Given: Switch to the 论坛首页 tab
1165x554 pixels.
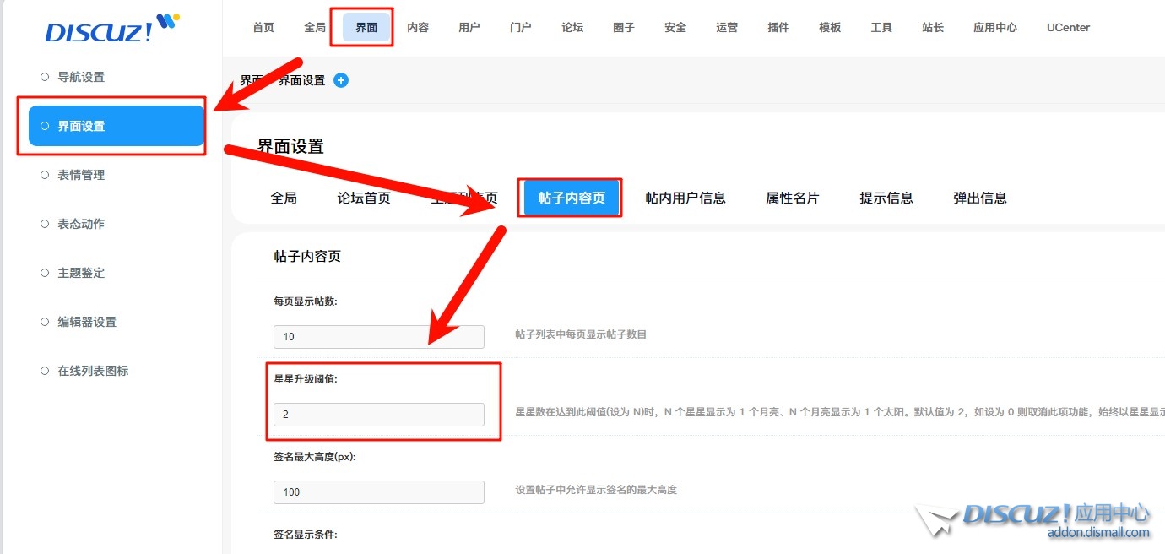Looking at the screenshot, I should pos(364,198).
